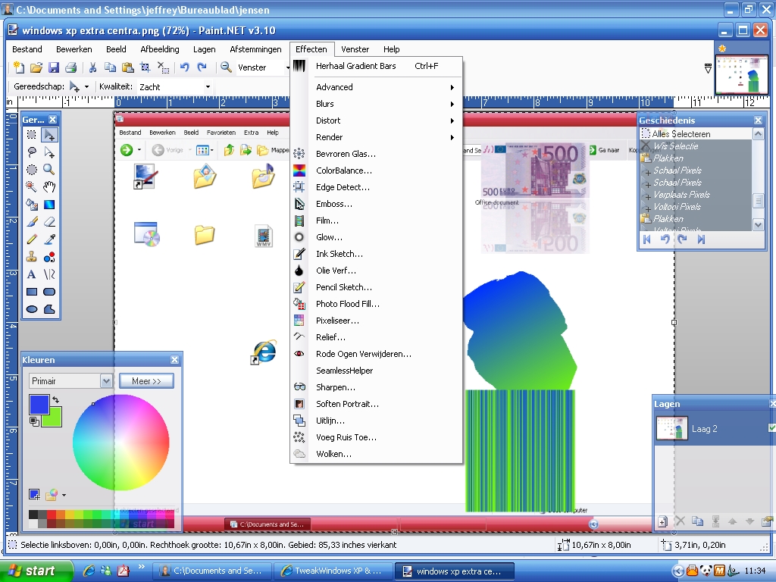Cut selection with the scissors icon

pos(92,67)
